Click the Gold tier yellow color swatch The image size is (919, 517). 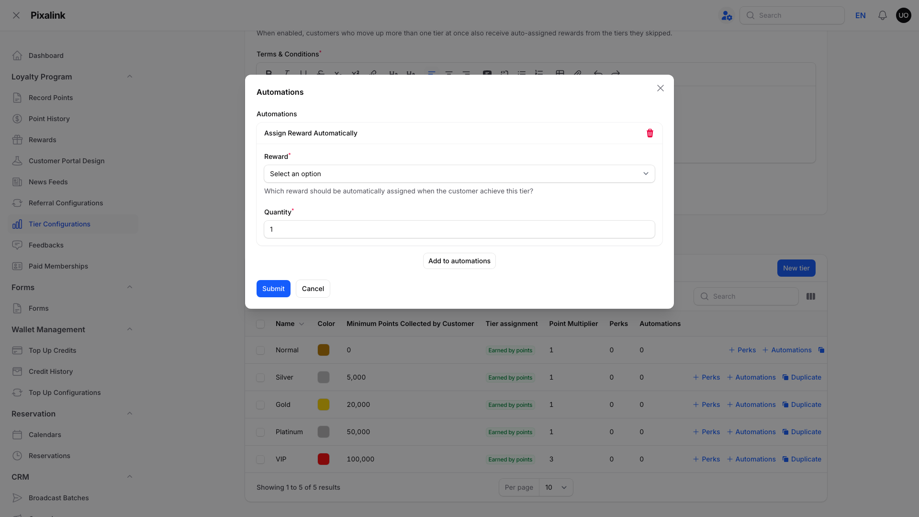(x=324, y=405)
